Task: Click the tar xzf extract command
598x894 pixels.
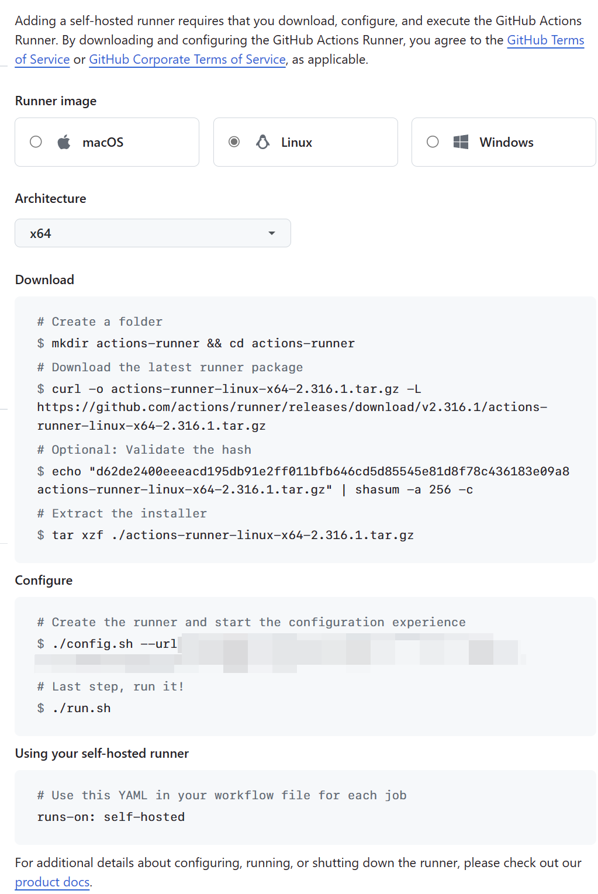Action: [x=233, y=535]
